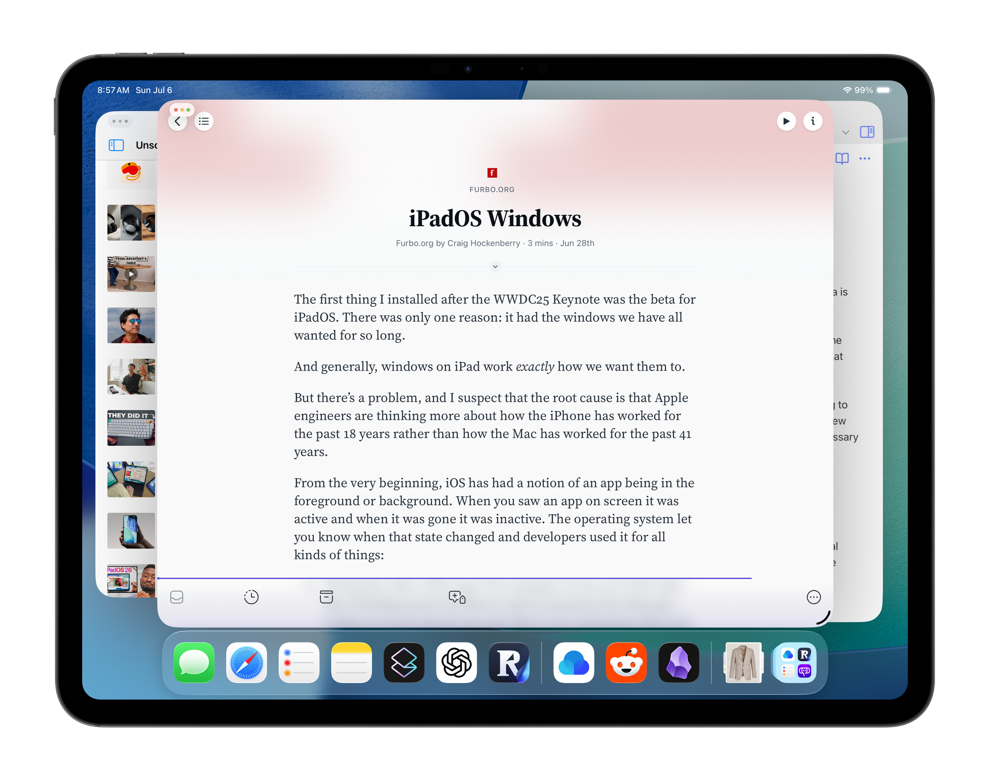The height and width of the screenshot is (780, 990).
Task: Launch ChatGPT from the dock
Action: (x=456, y=663)
